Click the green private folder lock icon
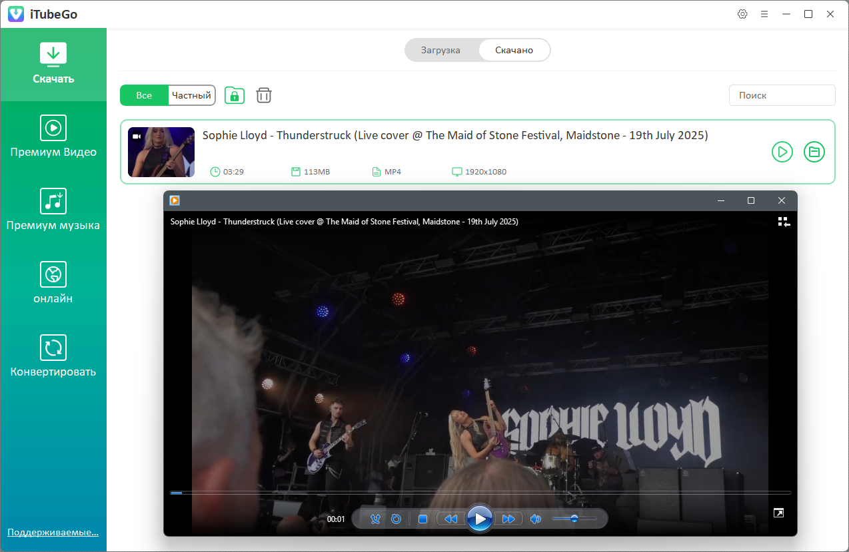This screenshot has height=552, width=849. (235, 95)
